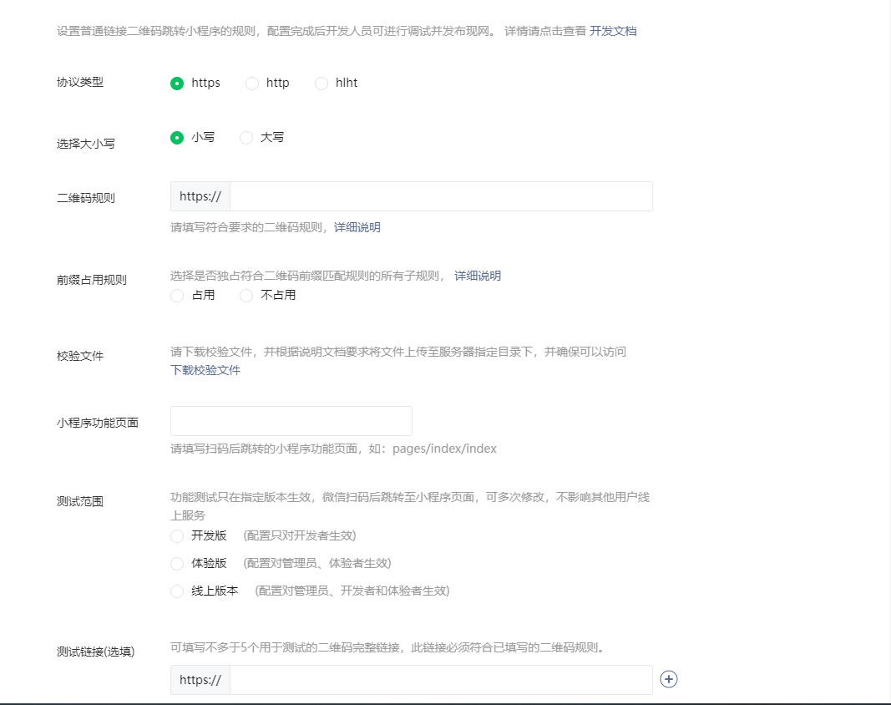Choose 不占用 prefix rule option
The width and height of the screenshot is (891, 705).
pyautogui.click(x=246, y=296)
